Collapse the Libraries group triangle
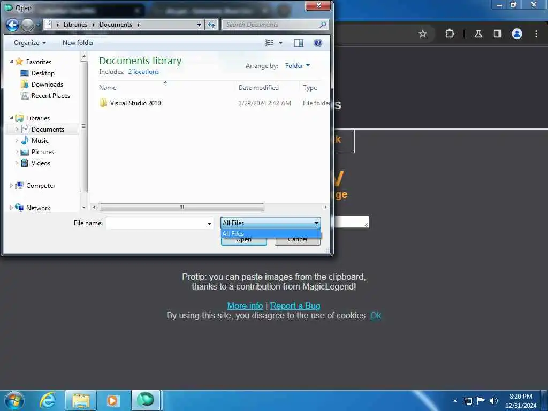 coord(11,118)
